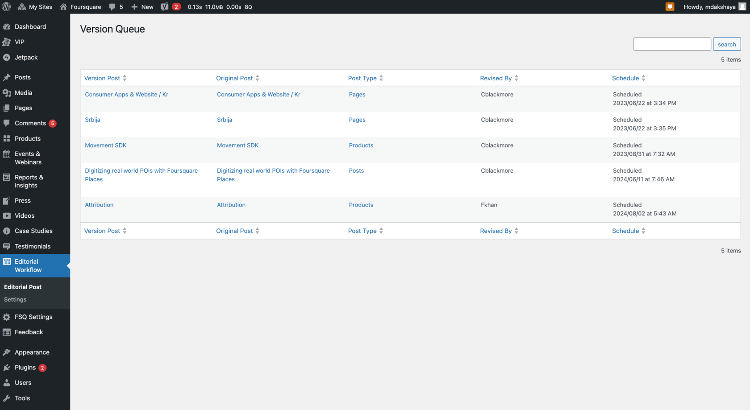This screenshot has height=410, width=750.
Task: Focus the search input field
Action: click(x=672, y=44)
